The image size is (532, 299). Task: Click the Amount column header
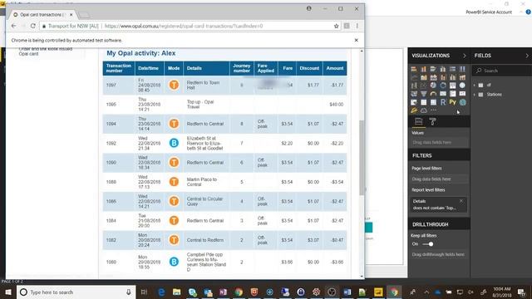pos(335,68)
